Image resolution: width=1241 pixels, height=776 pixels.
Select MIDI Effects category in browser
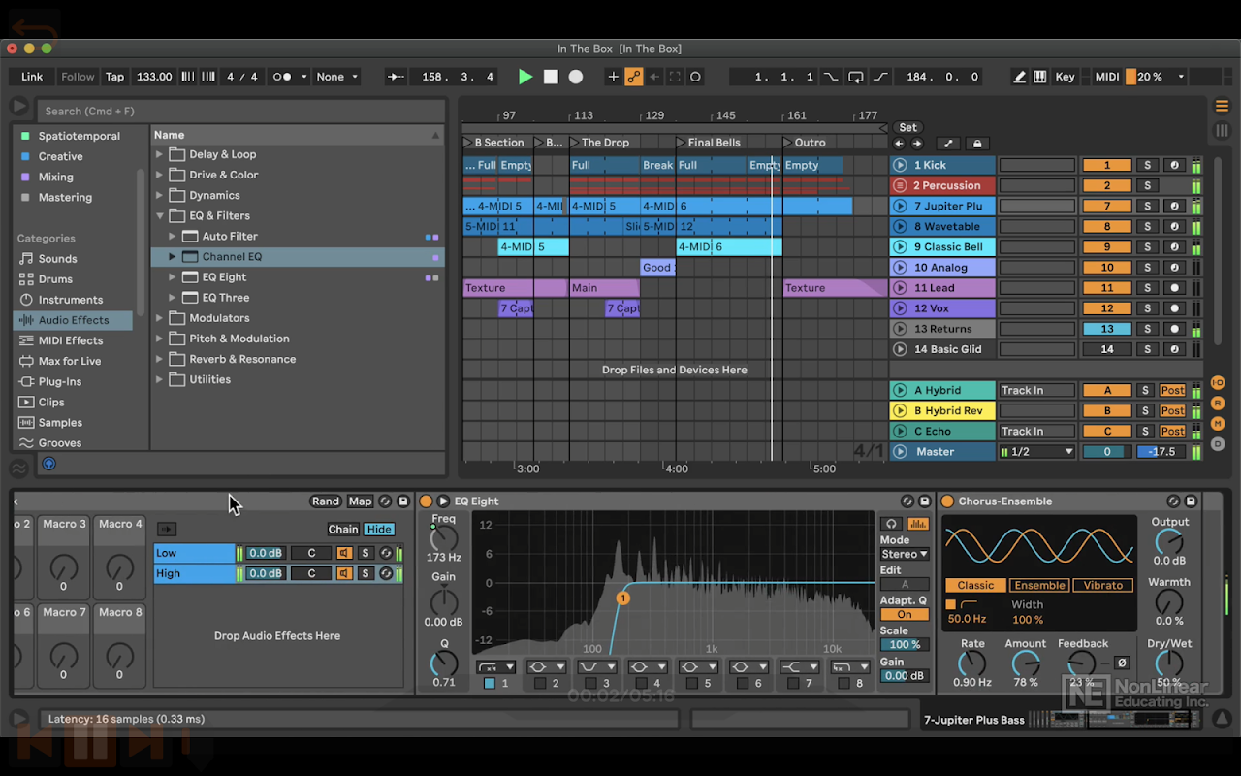[x=70, y=340]
